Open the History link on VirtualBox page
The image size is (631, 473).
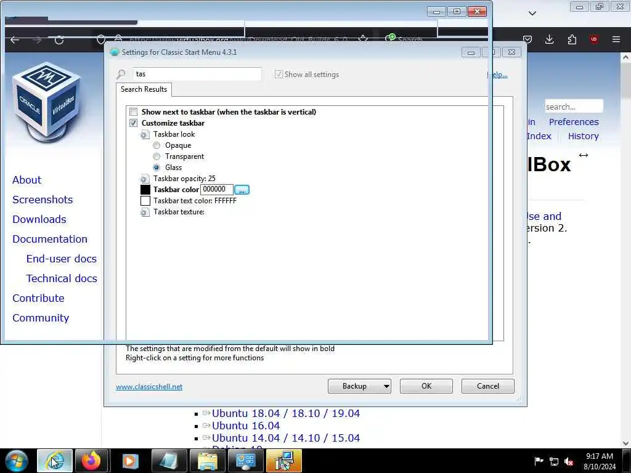coord(584,136)
